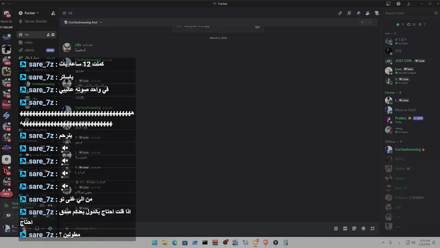
Task: Open the microphone input options chevron
Action: coord(30,228)
